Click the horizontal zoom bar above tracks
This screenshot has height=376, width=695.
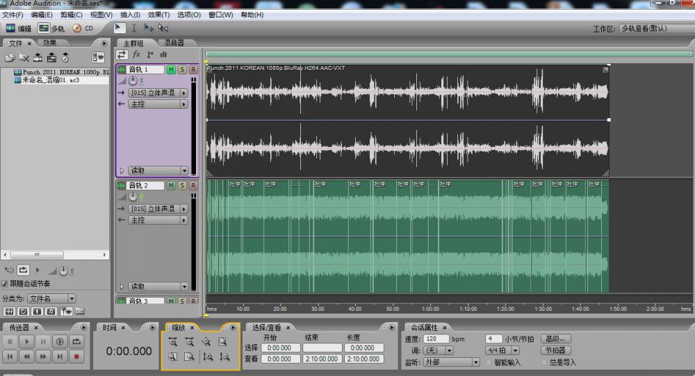coord(449,54)
